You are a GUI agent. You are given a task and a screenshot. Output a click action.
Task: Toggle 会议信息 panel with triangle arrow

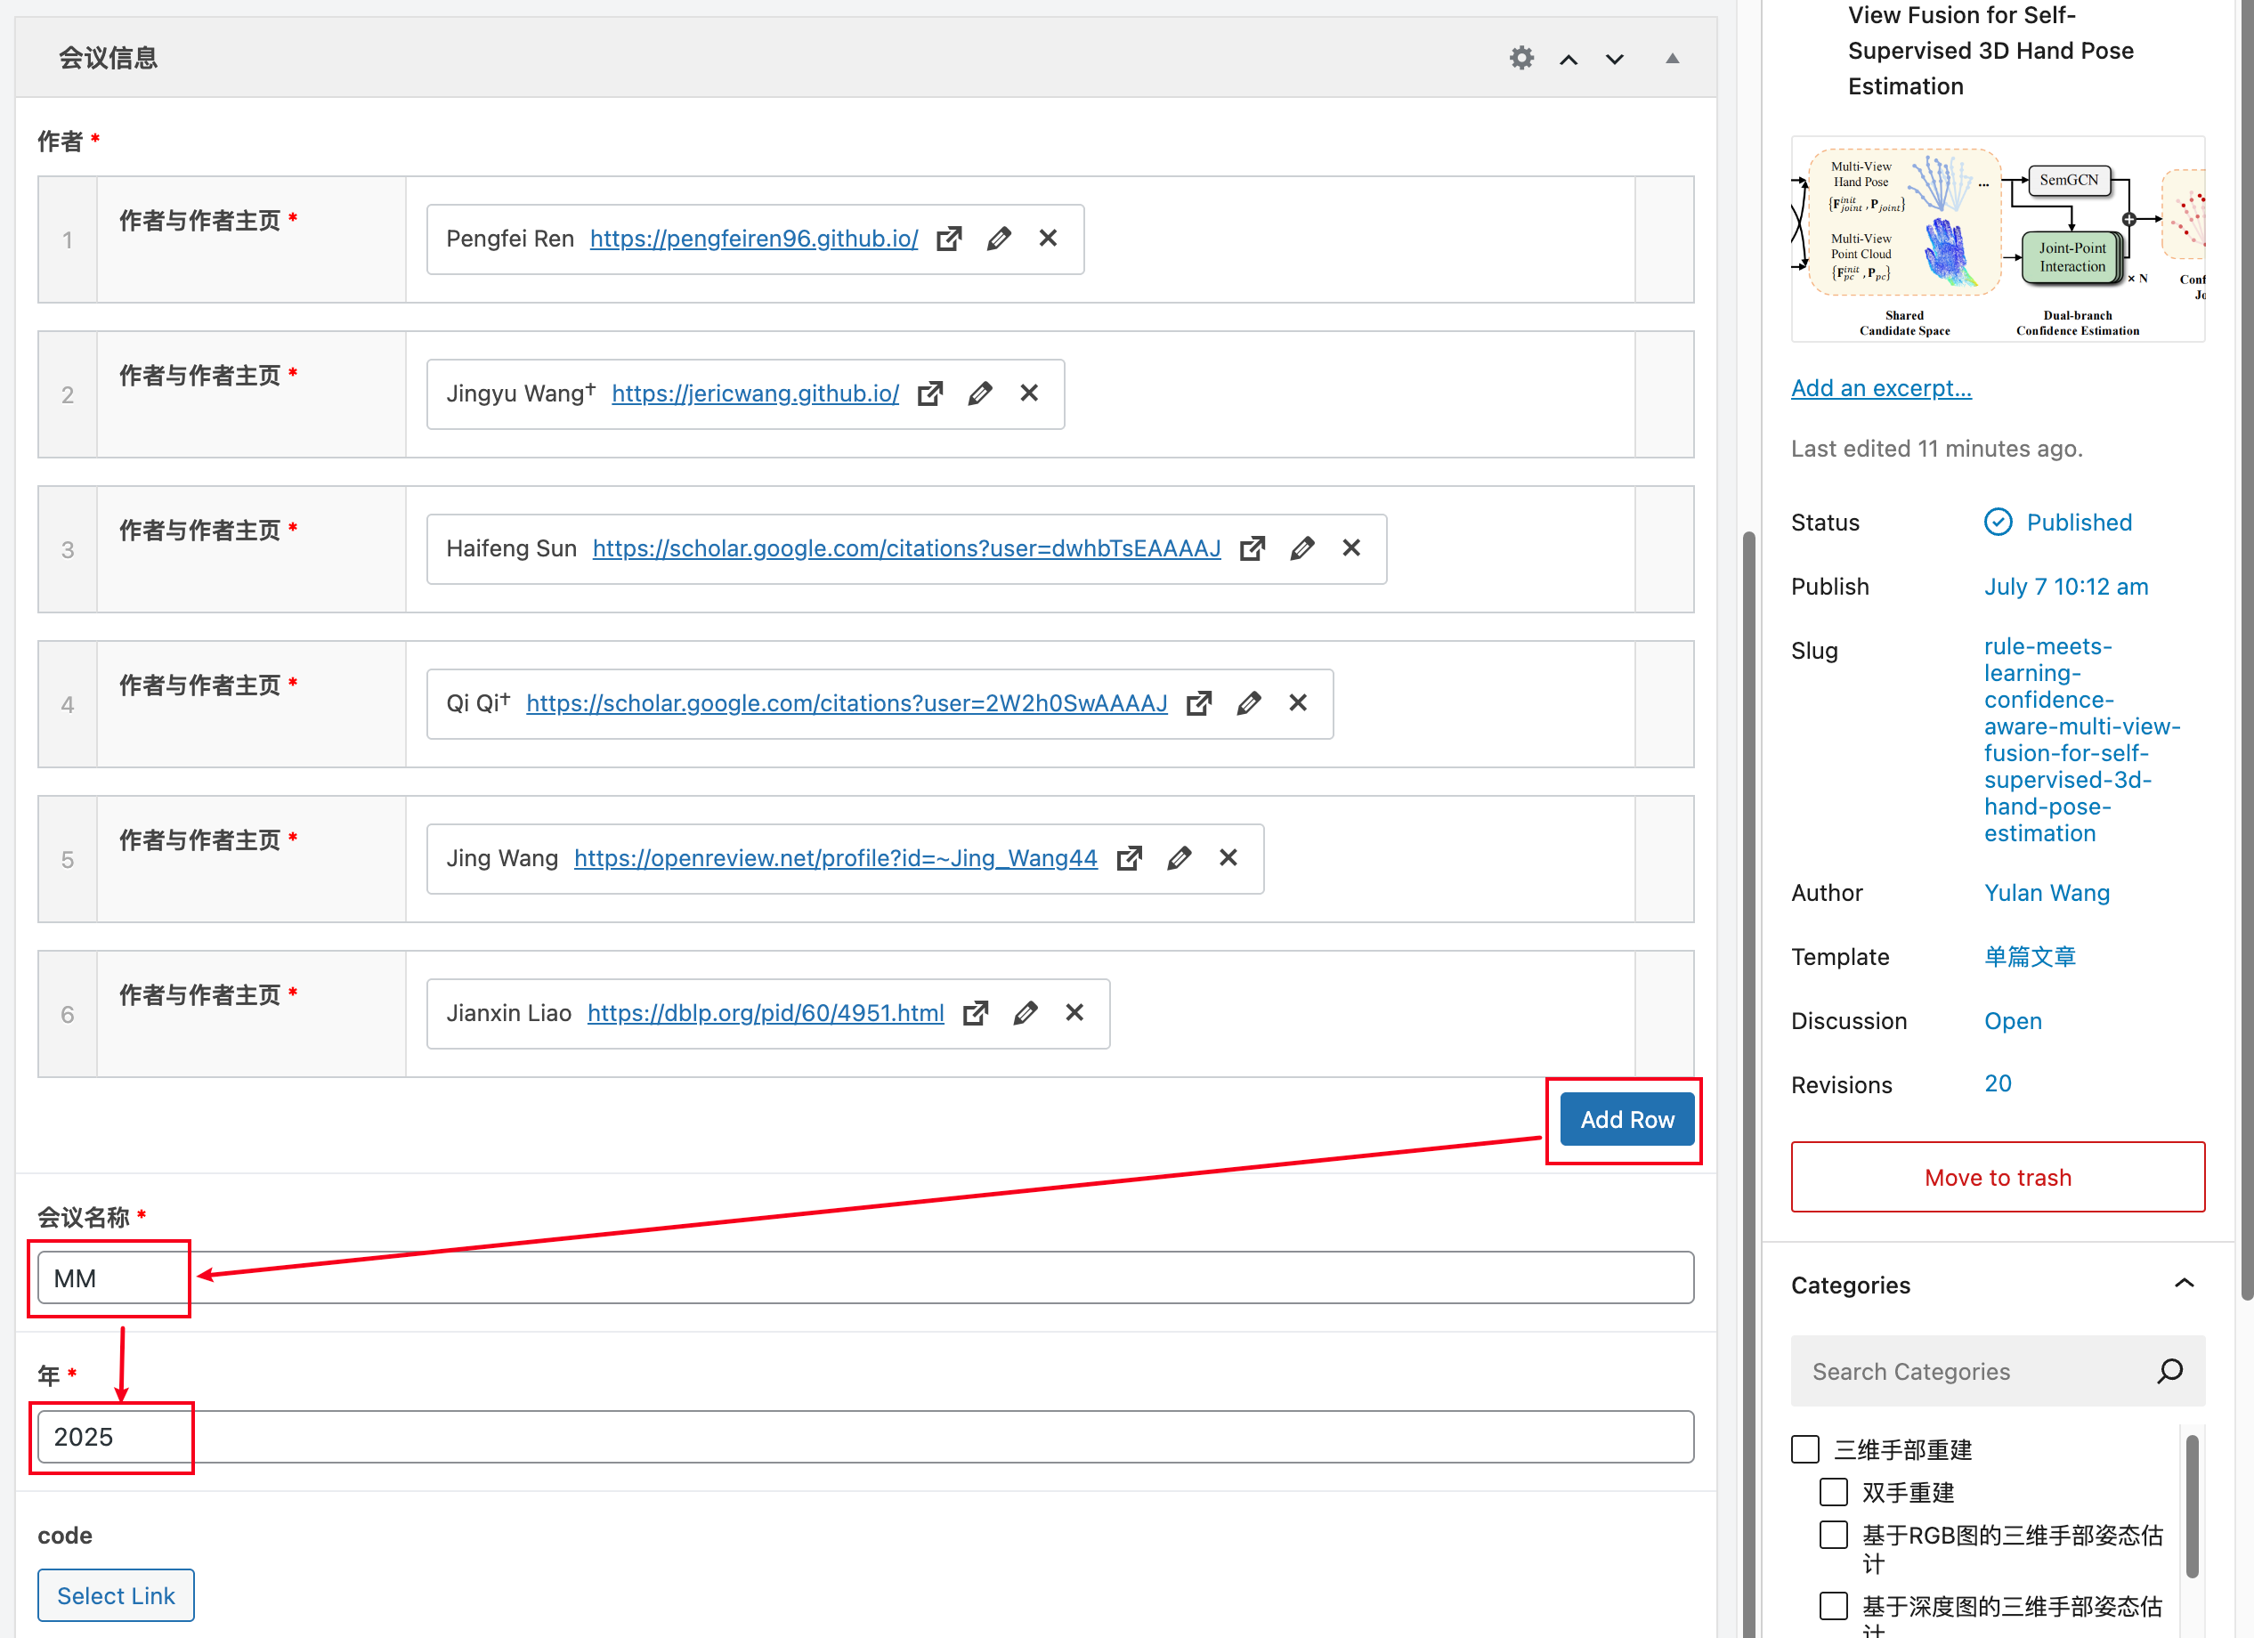pos(1673,58)
